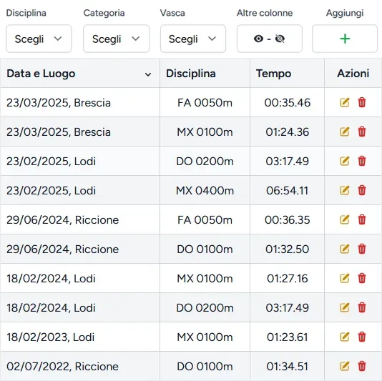This screenshot has height=381, width=382.
Task: Delete the 18/02/2024 Lodi DO 0200m entry
Action: pyautogui.click(x=362, y=307)
